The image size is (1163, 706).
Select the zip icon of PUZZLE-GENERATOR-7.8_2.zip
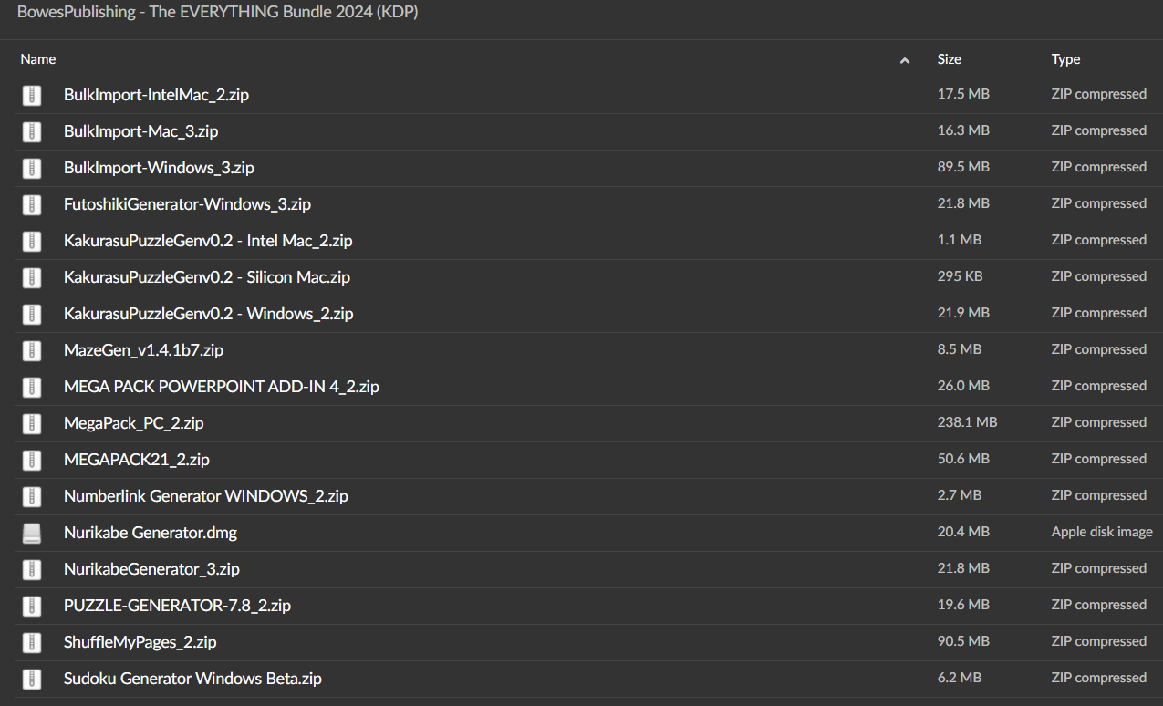[x=32, y=606]
